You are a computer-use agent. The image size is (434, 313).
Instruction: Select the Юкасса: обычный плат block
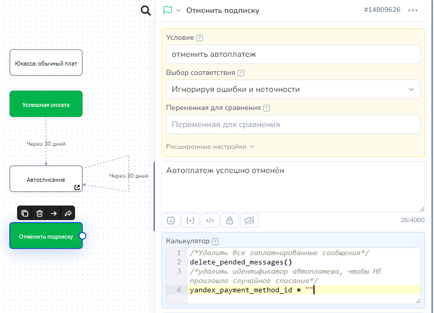46,63
